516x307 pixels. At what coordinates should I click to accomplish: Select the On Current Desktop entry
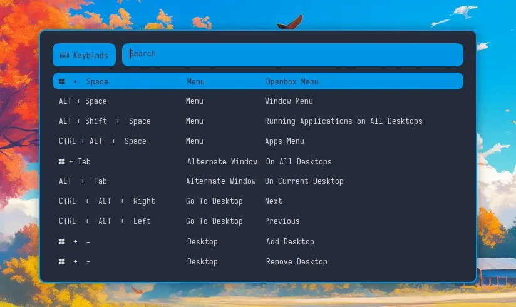[304, 181]
